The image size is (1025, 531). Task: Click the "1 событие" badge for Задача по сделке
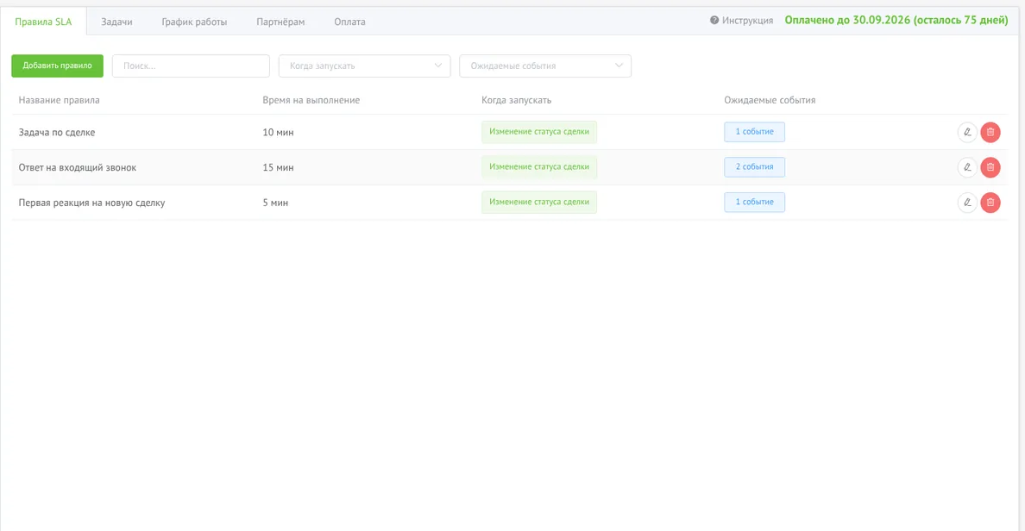[x=754, y=132]
